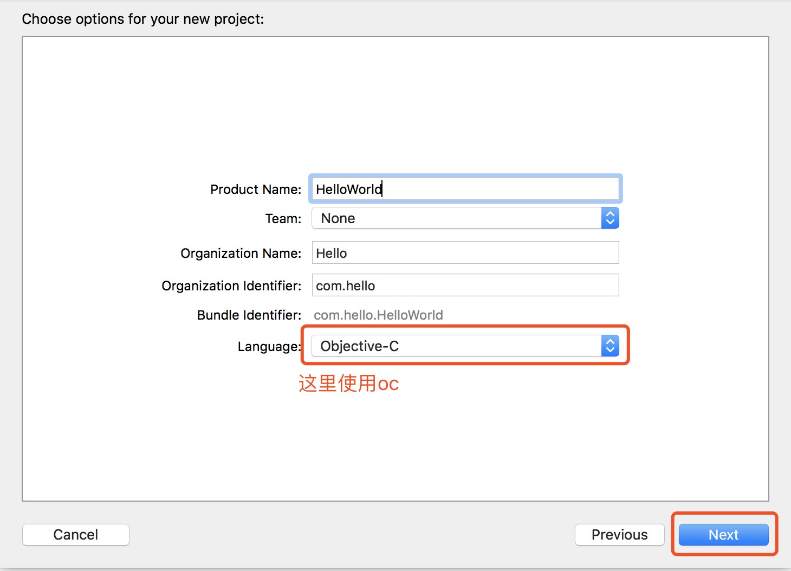Click the com.hello.HelloWorld bundle identifier text

(x=378, y=315)
